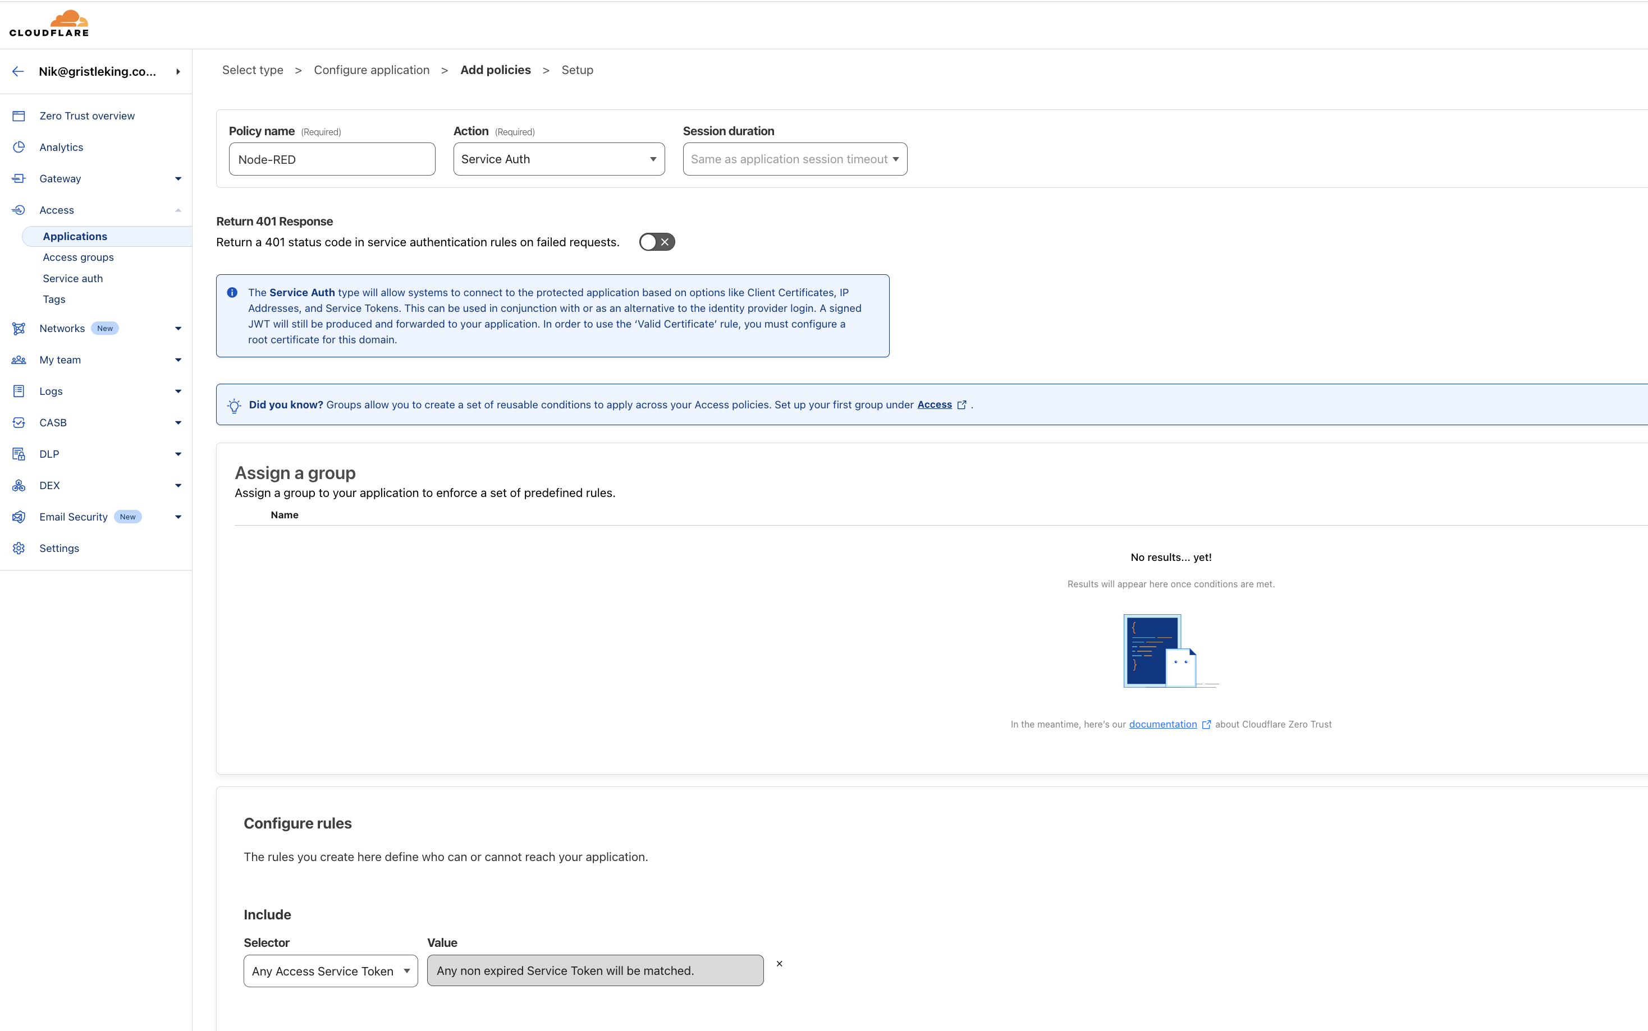1648x1031 pixels.
Task: Click the Access link in tip banner
Action: (935, 404)
